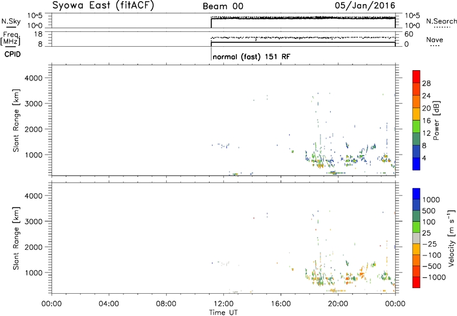
Task: Click the yellow 16–20 dB power colorbar segment
Action: click(x=416, y=114)
